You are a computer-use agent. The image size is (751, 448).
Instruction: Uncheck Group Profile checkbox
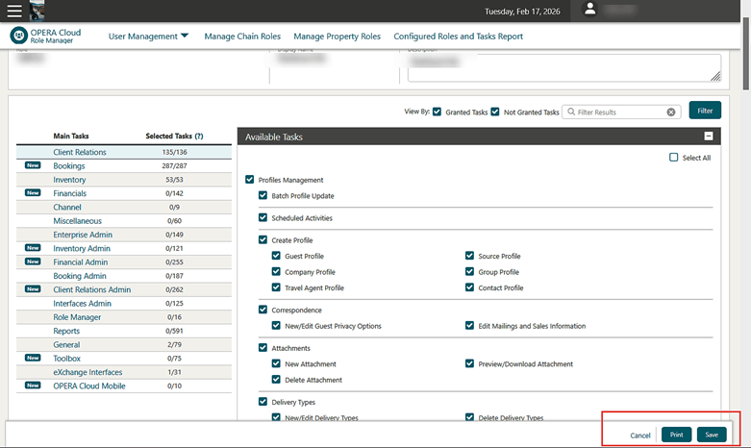tap(469, 271)
